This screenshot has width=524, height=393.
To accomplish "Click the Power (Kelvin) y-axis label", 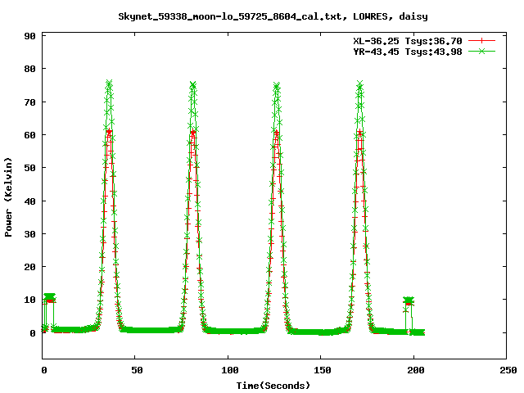I will pyautogui.click(x=8, y=197).
